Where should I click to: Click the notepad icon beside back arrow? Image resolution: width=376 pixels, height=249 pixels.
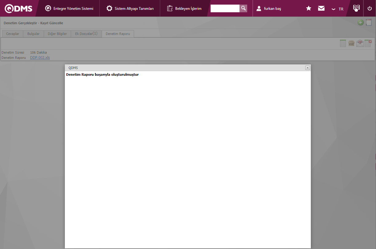(369, 22)
